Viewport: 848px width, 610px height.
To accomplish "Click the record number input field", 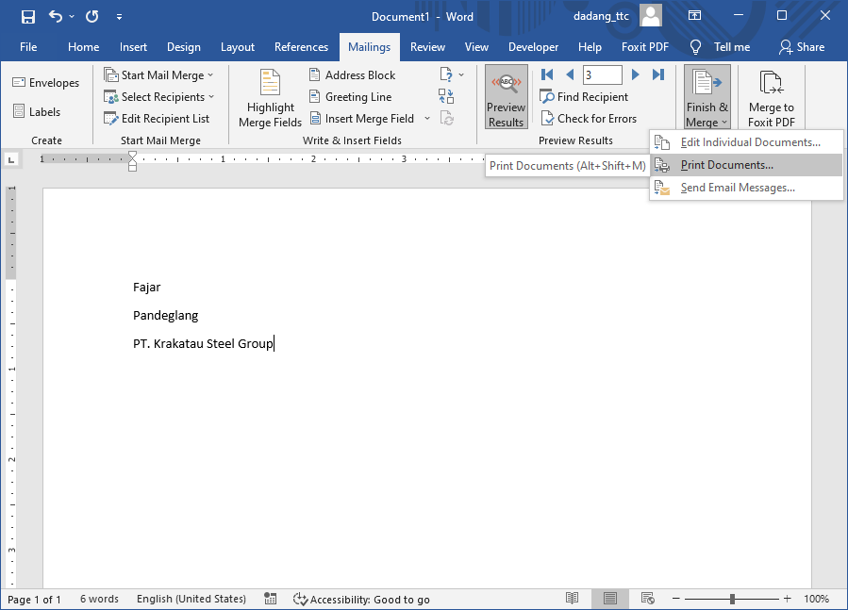I will (602, 74).
